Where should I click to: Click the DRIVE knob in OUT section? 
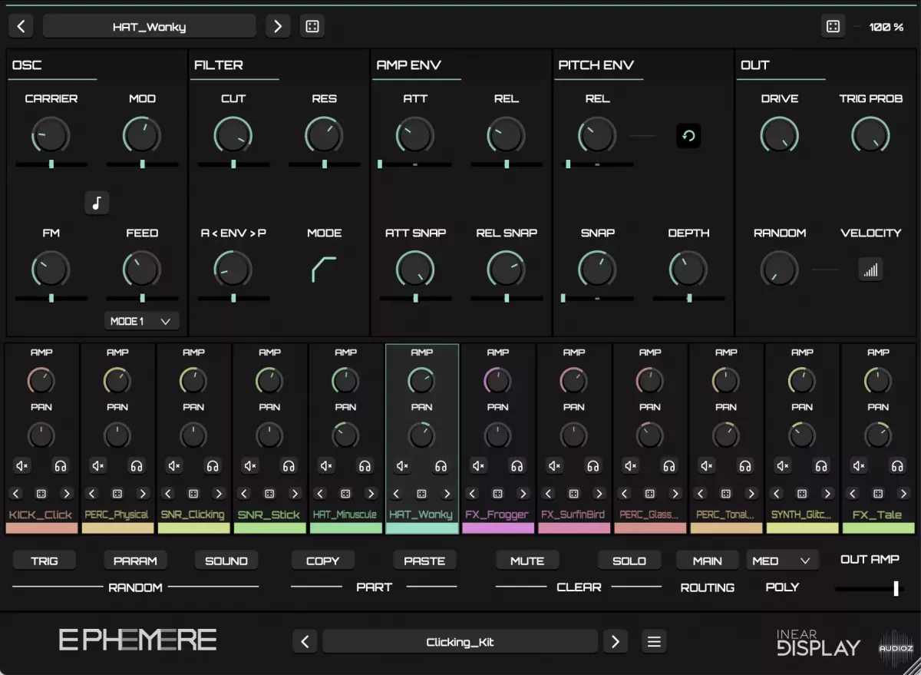pos(779,136)
